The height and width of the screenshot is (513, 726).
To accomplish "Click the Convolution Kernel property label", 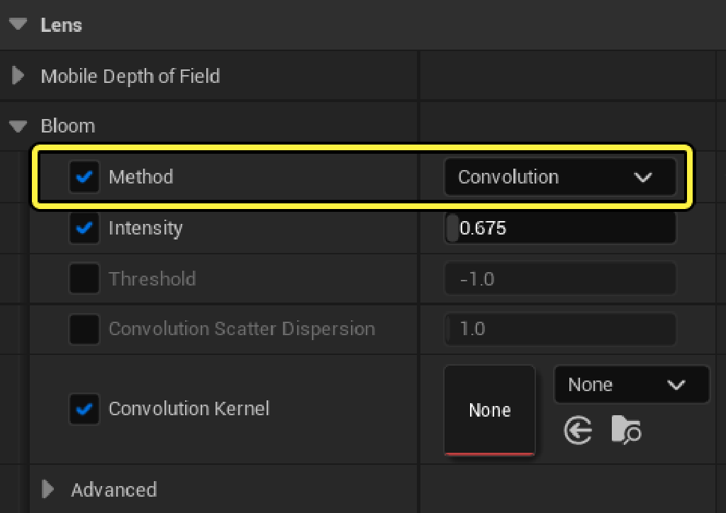I will coord(189,409).
